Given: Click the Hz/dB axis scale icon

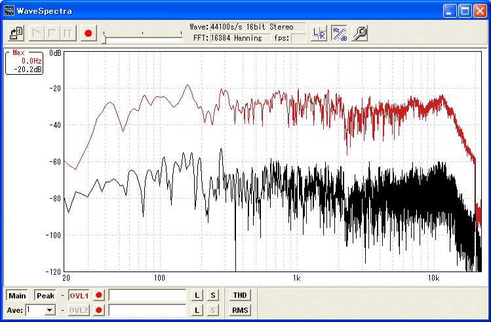Looking at the screenshot, I should point(339,33).
